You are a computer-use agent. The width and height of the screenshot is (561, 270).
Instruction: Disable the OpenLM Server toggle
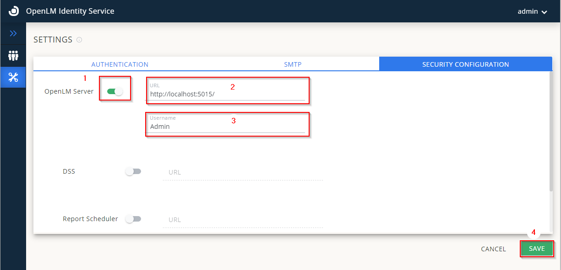[115, 91]
